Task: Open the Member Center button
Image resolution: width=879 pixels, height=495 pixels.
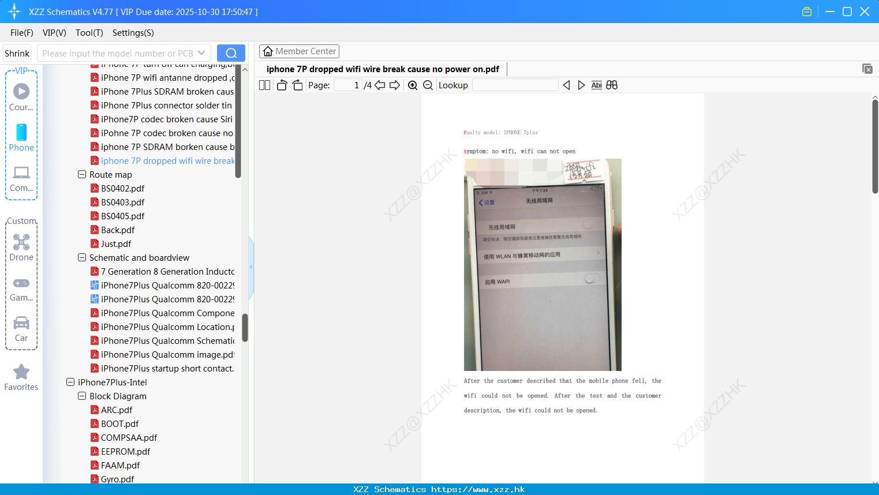Action: (299, 51)
